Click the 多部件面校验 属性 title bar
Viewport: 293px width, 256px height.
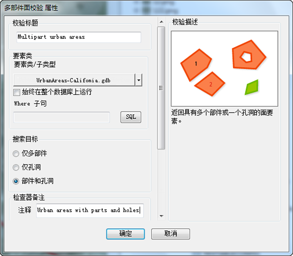pos(147,8)
